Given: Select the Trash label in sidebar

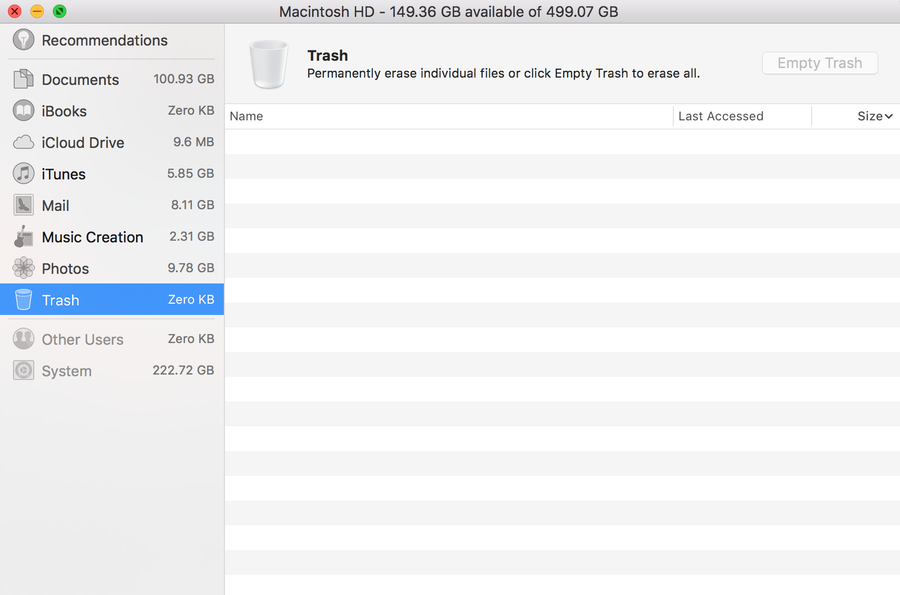Looking at the screenshot, I should 61,300.
